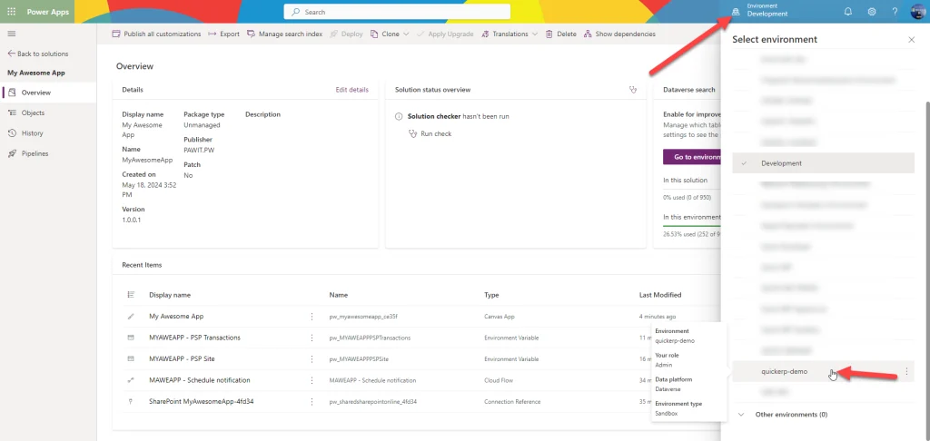Select the Development environment
Image resolution: width=930 pixels, height=441 pixels.
(x=823, y=163)
